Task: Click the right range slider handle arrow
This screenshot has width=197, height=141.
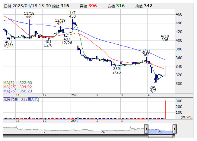Action: click(x=175, y=129)
